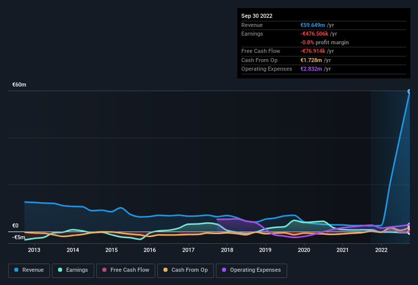
Task: Toggle the Earnings legend button
Action: [x=73, y=270]
